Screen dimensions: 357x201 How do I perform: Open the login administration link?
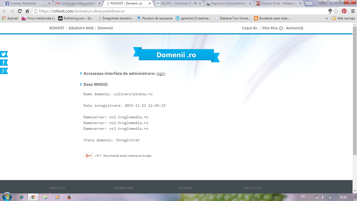pyautogui.click(x=161, y=74)
